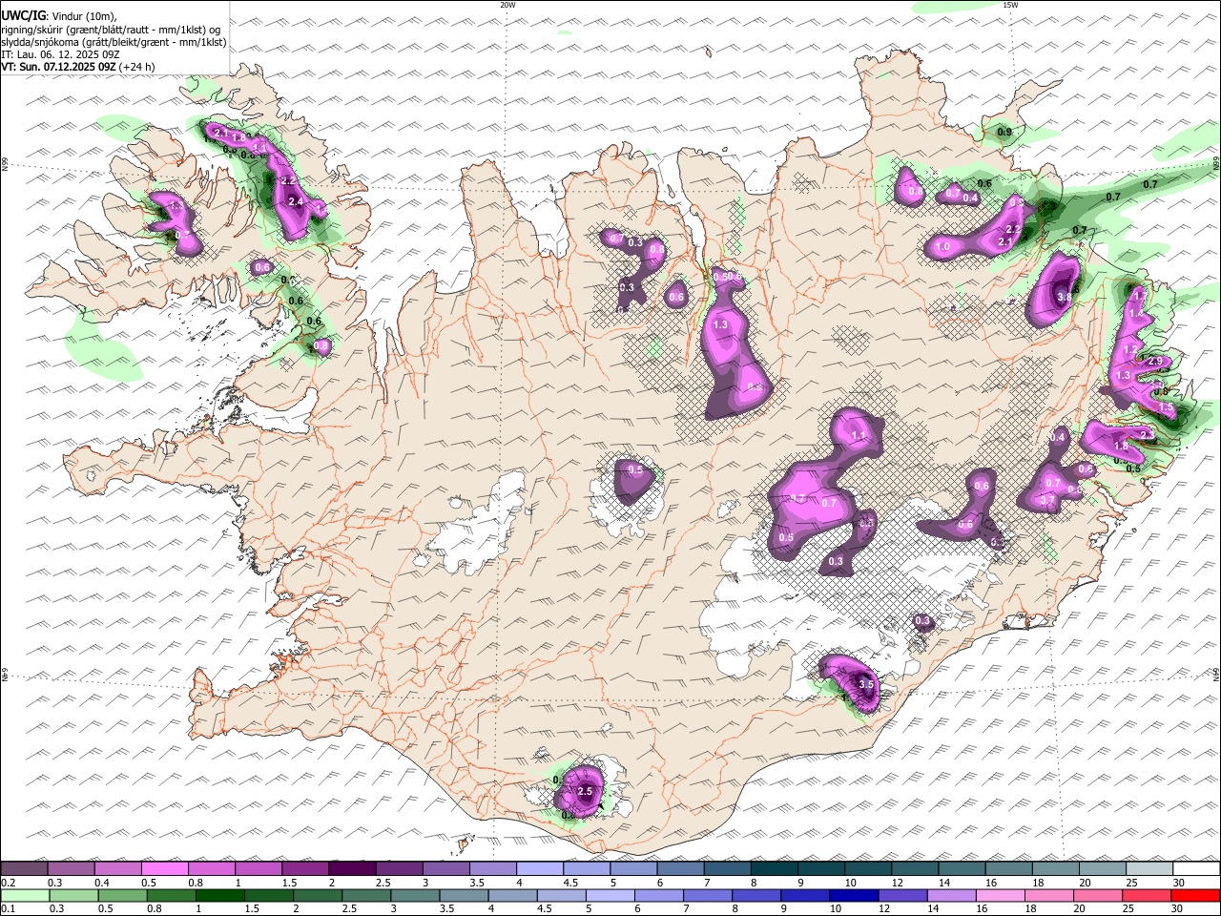The height and width of the screenshot is (916, 1221).
Task: Click the UWC/IG title text
Action: pyautogui.click(x=22, y=14)
